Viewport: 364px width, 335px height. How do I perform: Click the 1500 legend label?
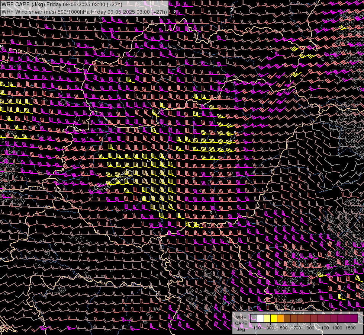(x=351, y=328)
